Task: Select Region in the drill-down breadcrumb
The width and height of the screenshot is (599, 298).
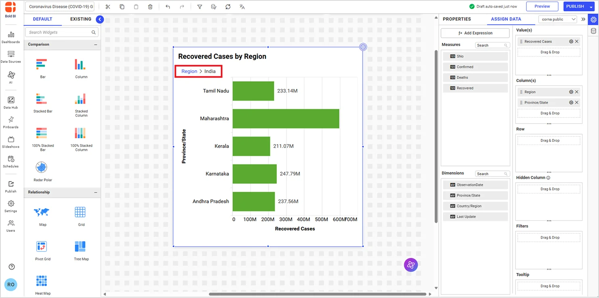Action: 189,71
